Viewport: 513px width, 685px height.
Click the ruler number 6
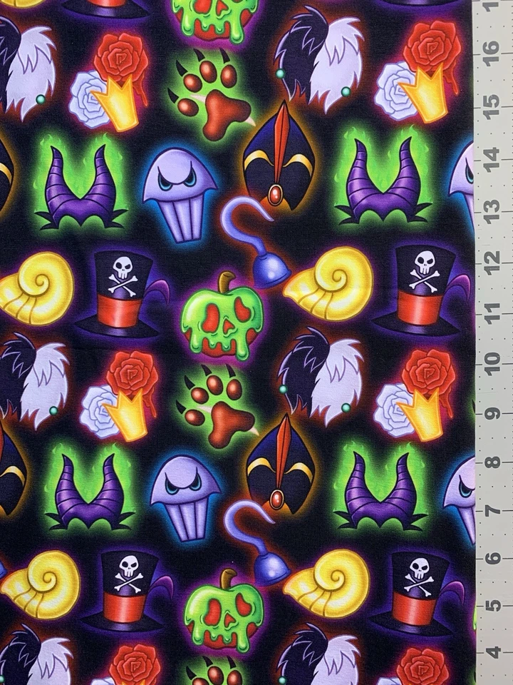click(x=492, y=557)
